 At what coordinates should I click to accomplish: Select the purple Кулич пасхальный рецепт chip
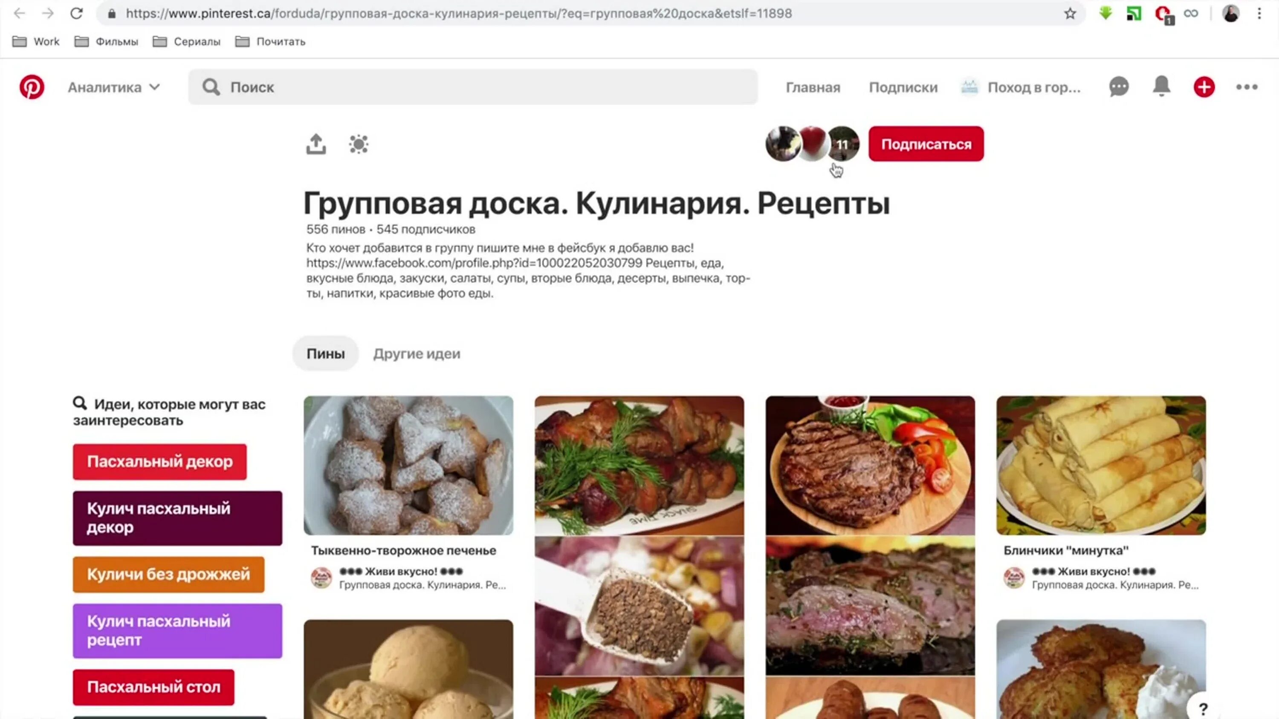tap(177, 631)
